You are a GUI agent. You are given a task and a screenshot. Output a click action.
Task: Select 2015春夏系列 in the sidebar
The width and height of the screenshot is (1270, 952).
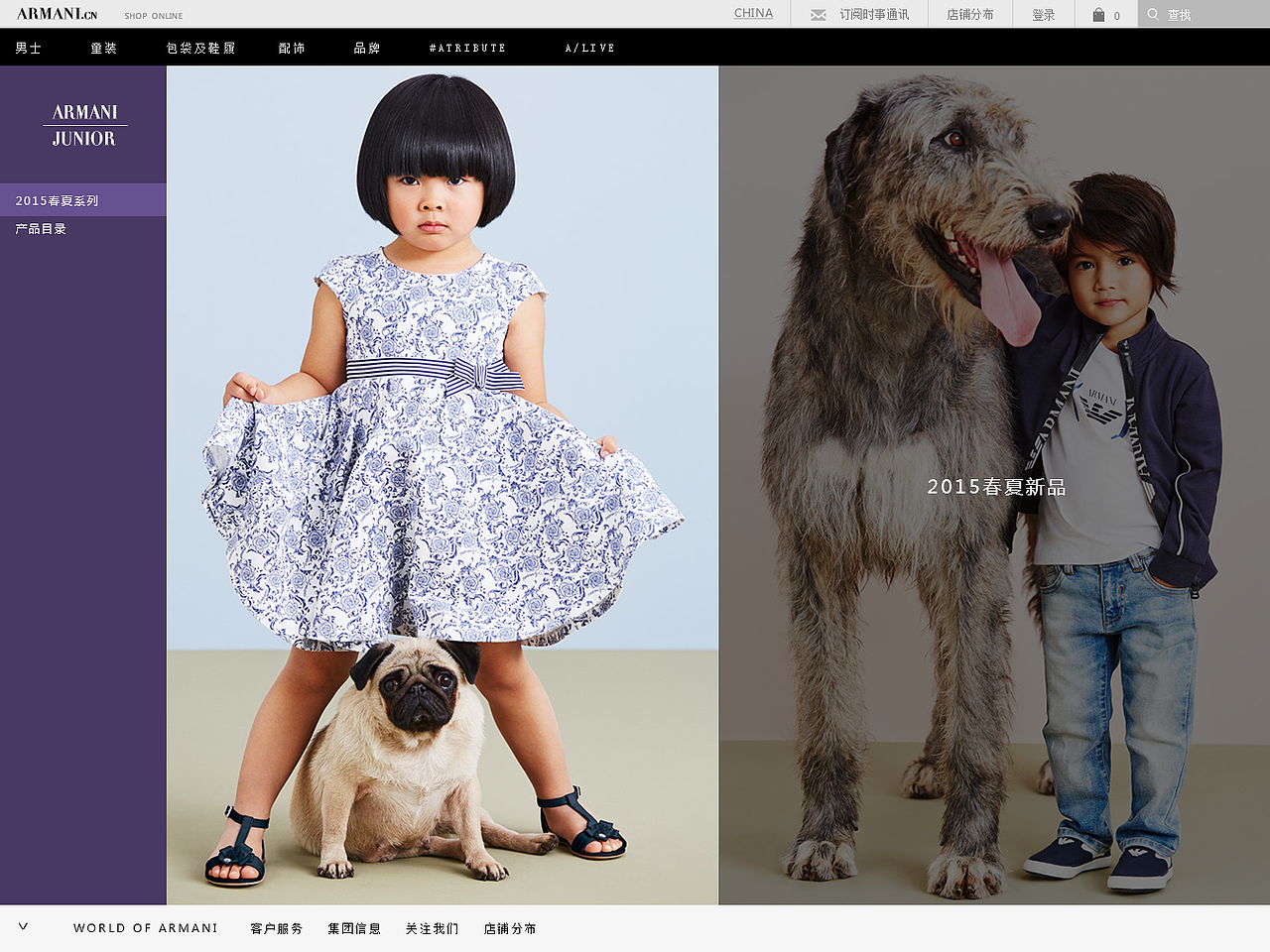click(83, 200)
